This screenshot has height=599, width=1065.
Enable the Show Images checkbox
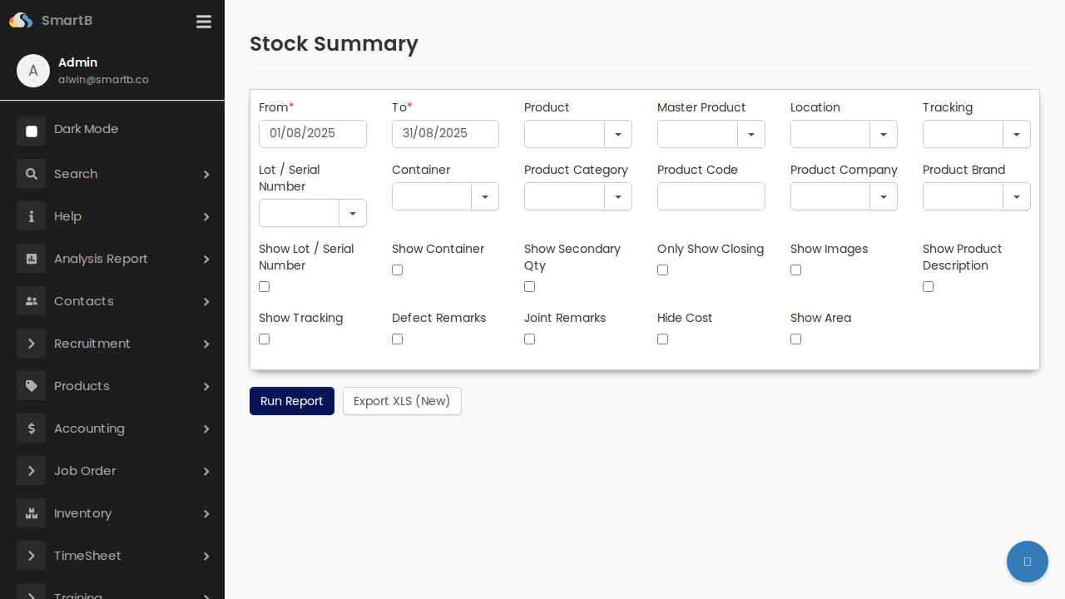point(795,270)
